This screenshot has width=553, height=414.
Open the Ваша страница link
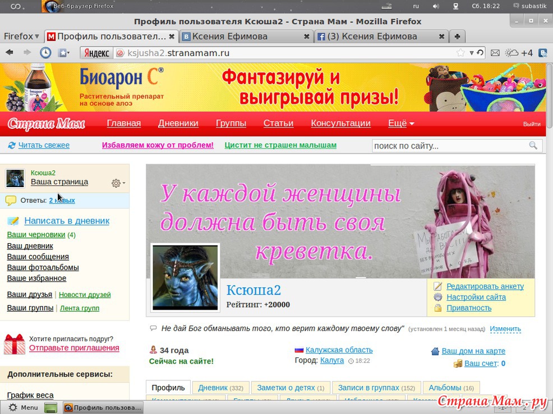(x=59, y=182)
